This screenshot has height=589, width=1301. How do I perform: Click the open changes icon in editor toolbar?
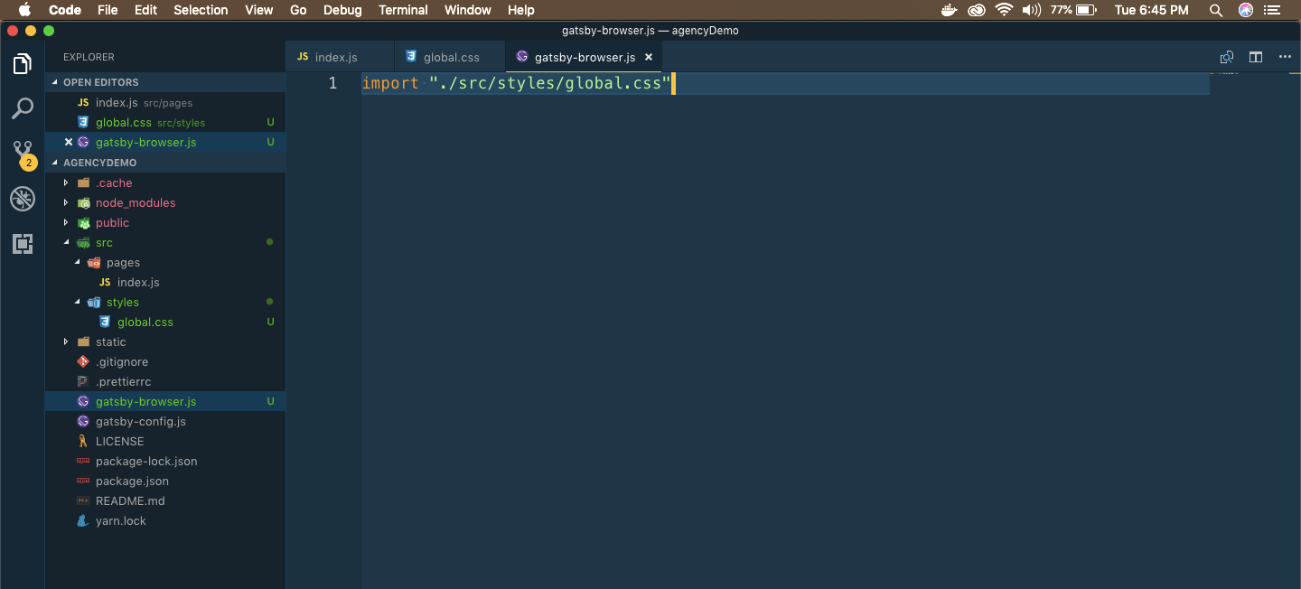[x=1226, y=57]
